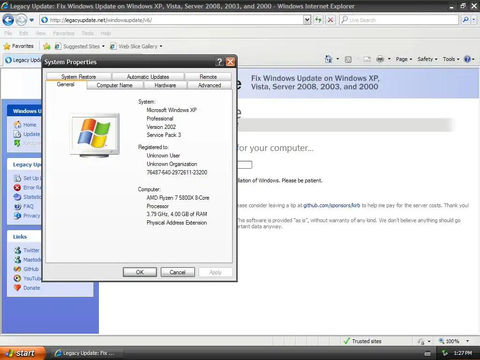Open the Suggested Sites link
This screenshot has width=480, height=360.
click(80, 46)
